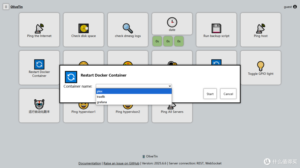
Task: Pick grafana from container list
Action: coord(134,102)
